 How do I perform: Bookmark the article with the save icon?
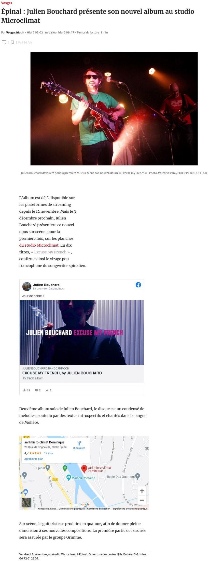[12, 42]
